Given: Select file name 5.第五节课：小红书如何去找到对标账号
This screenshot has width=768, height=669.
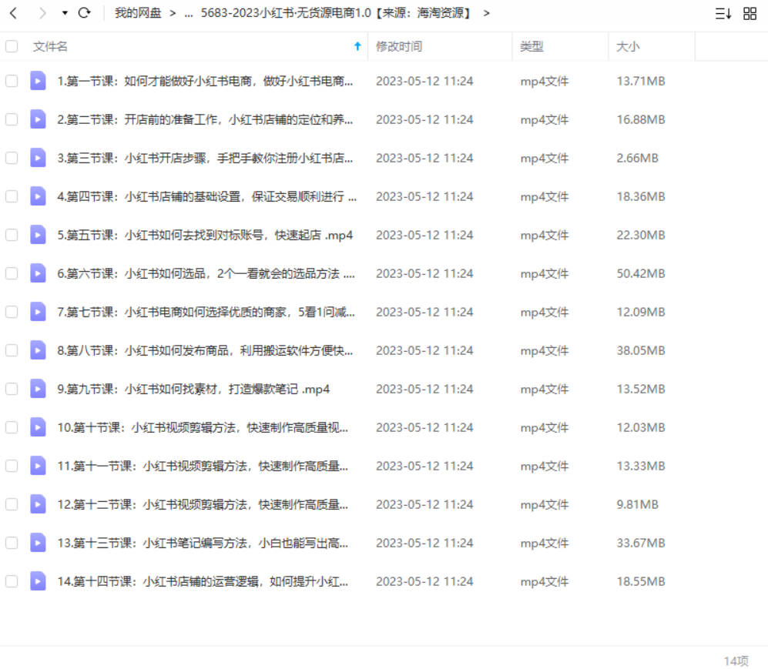Looking at the screenshot, I should coord(205,235).
